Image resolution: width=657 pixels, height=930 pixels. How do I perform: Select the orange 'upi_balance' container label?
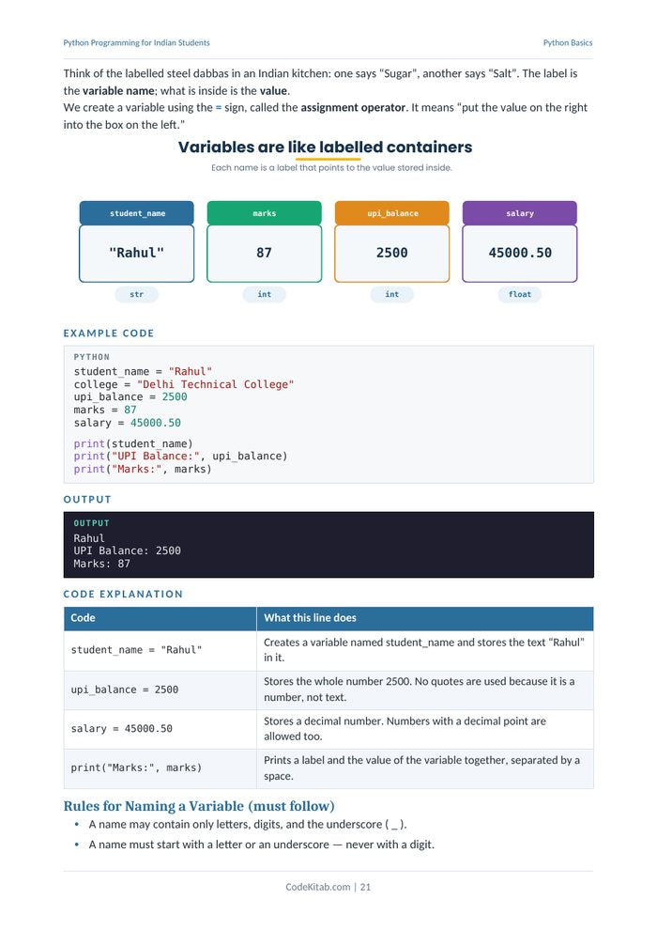coord(392,213)
